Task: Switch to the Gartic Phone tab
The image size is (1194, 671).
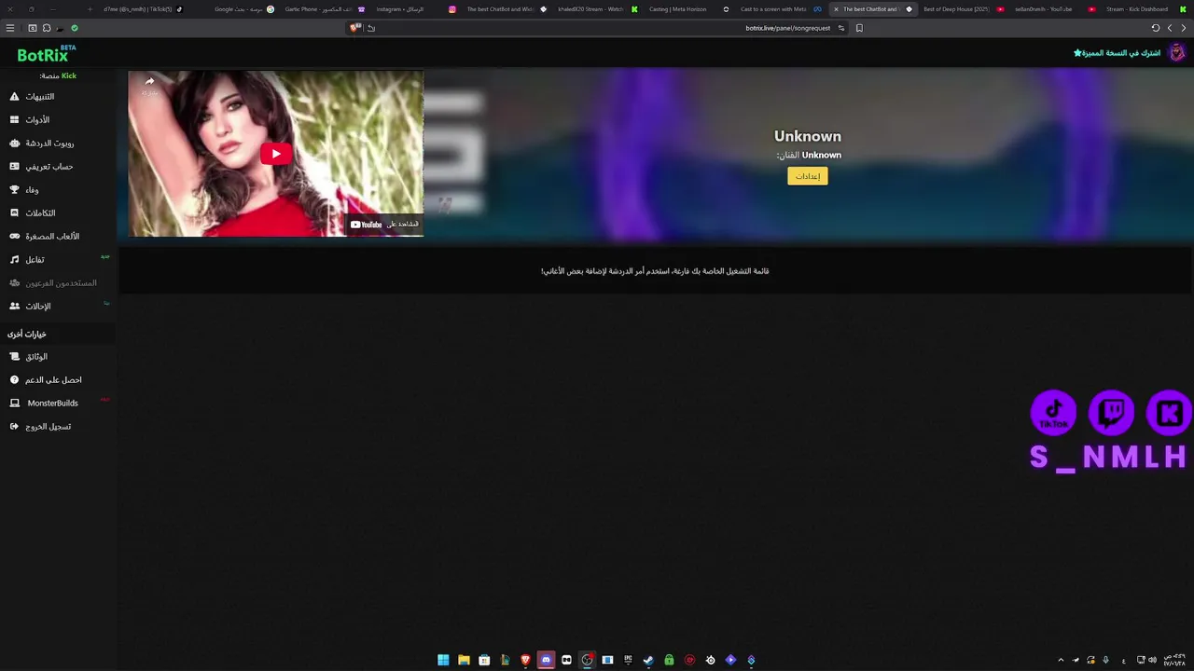Action: click(x=325, y=9)
